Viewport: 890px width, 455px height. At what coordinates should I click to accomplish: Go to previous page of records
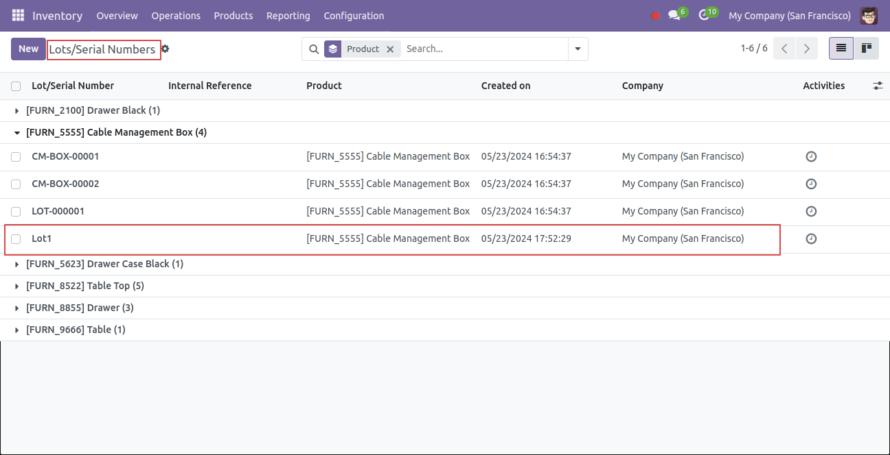[x=784, y=49]
